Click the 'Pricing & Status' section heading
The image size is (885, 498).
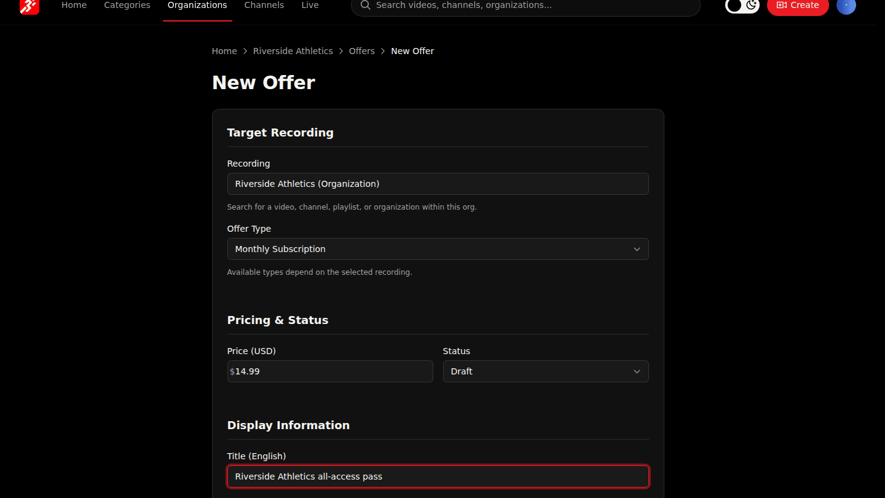click(278, 320)
